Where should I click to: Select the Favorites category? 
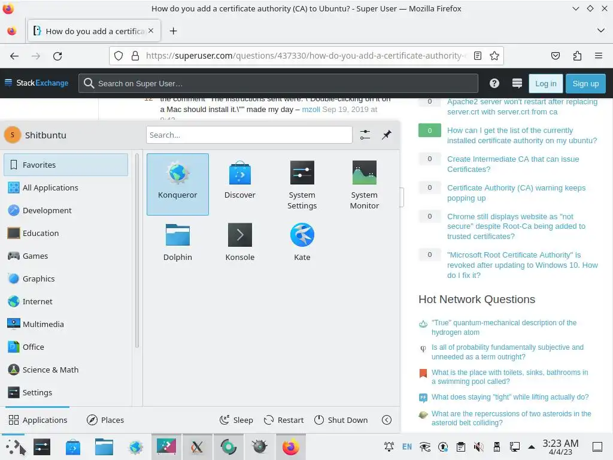click(66, 165)
